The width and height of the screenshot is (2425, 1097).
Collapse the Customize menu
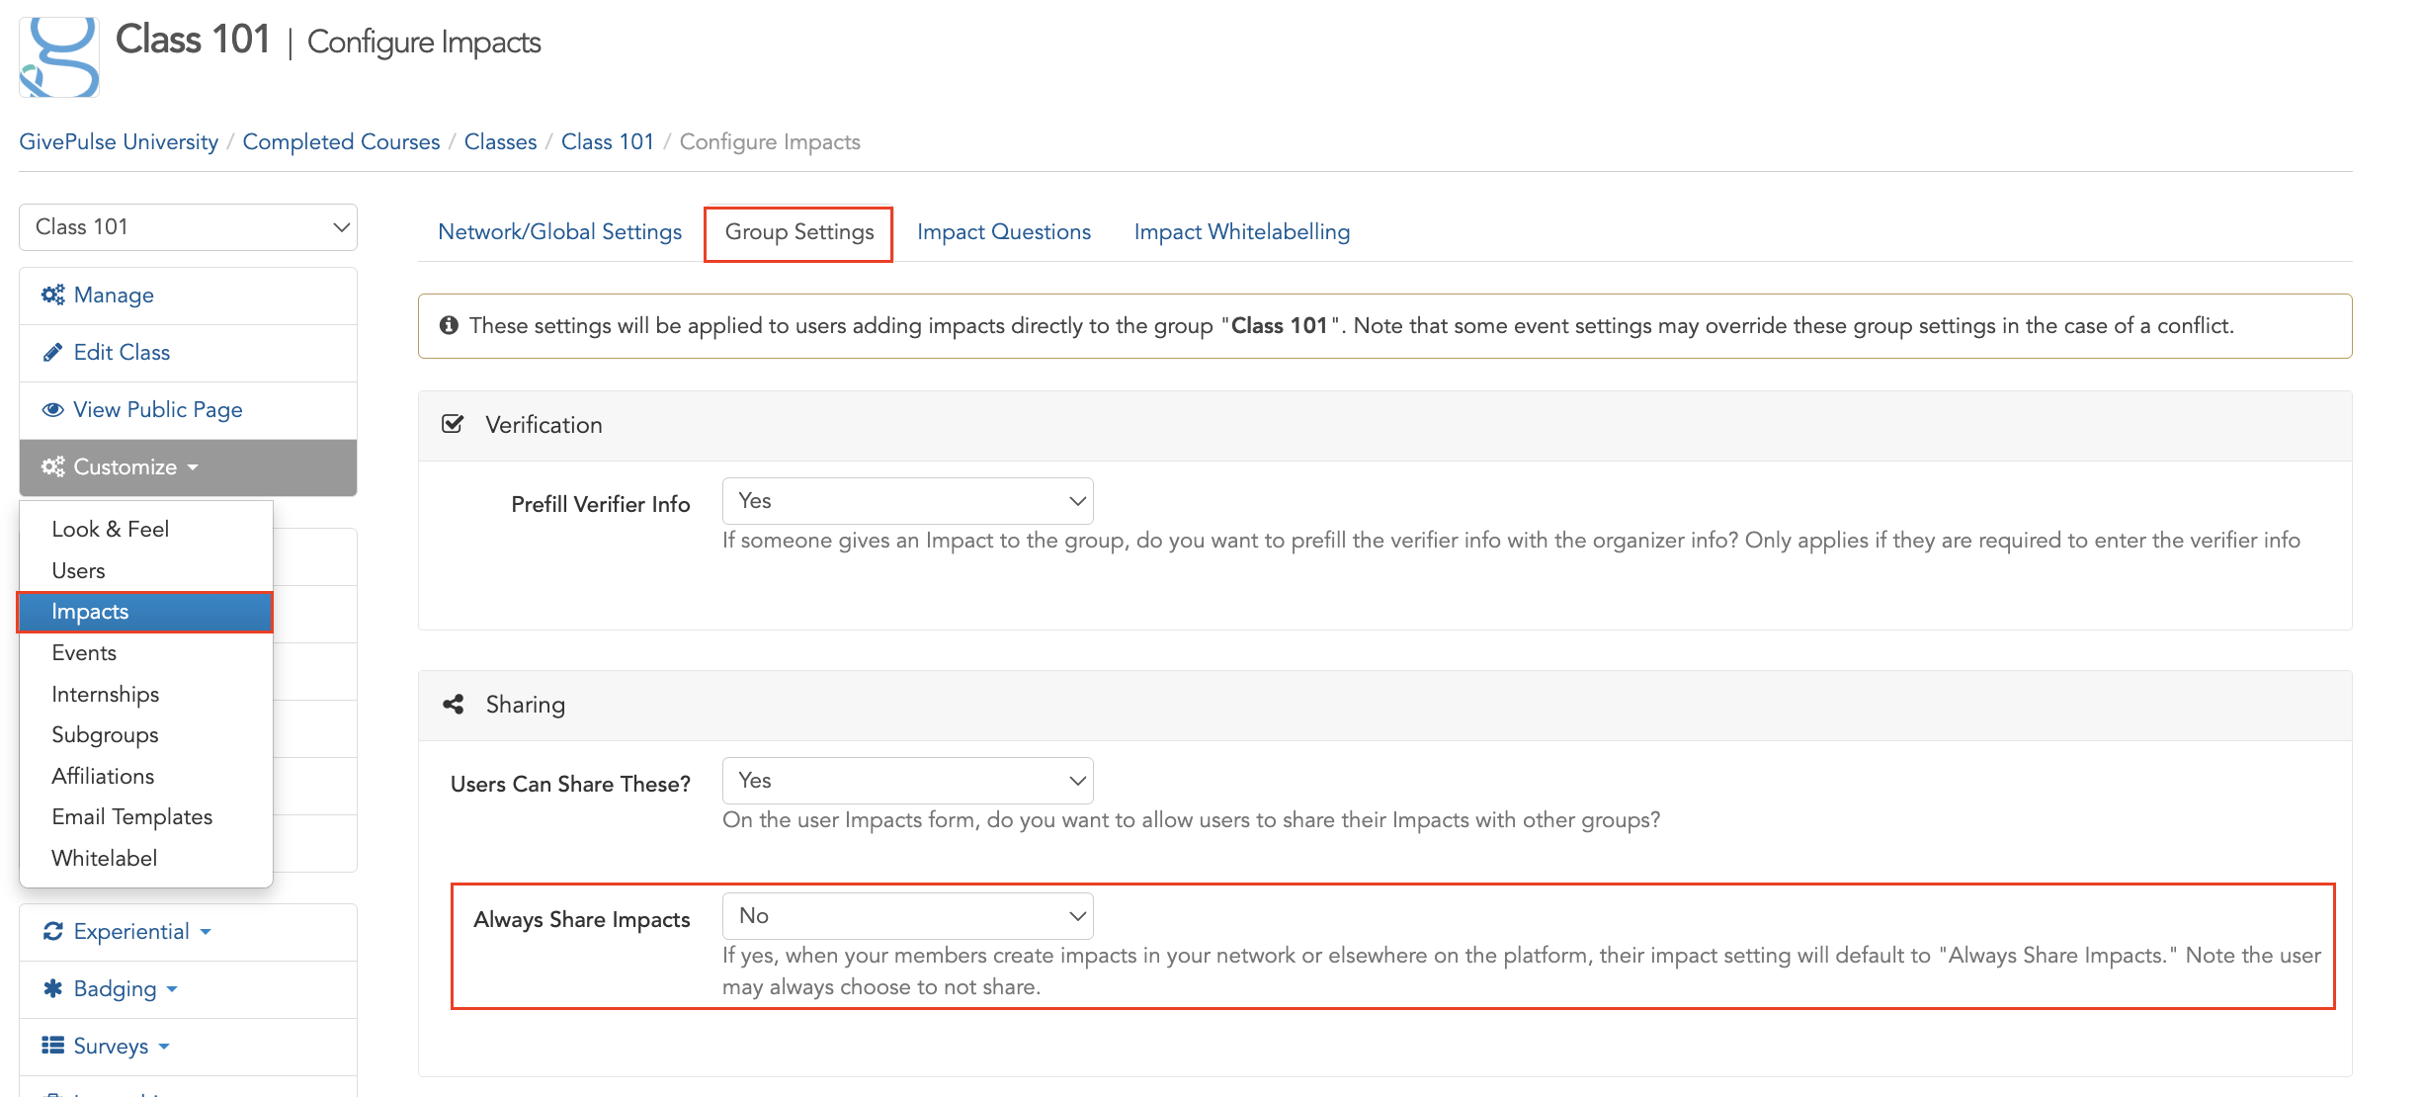(188, 467)
